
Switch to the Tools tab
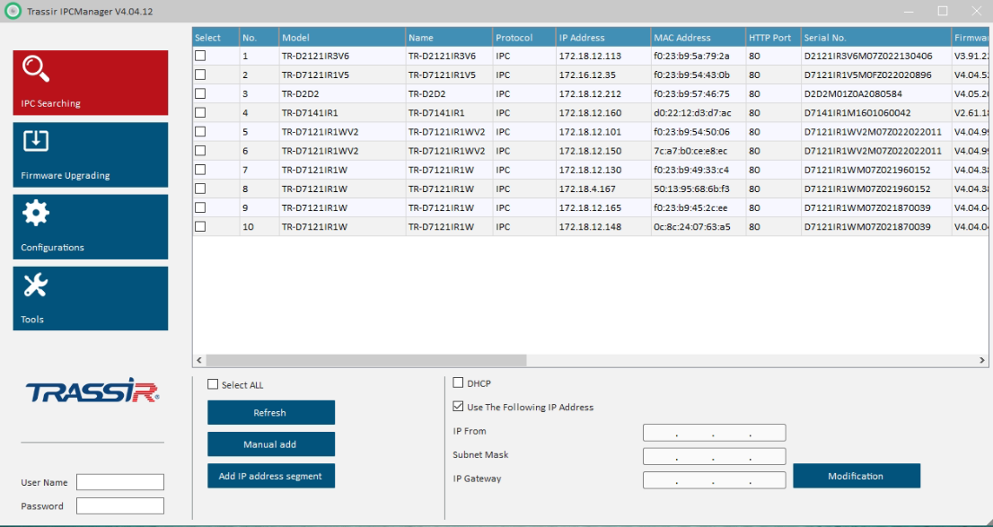tap(91, 298)
